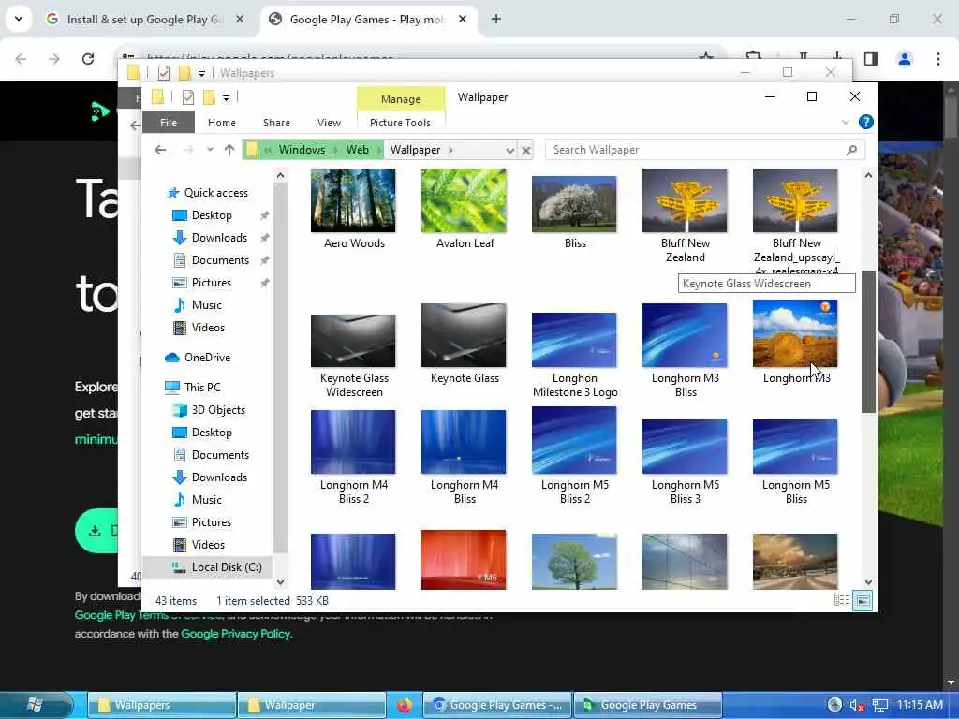Open the File ribbon tab
This screenshot has height=719, width=959.
pyautogui.click(x=169, y=123)
